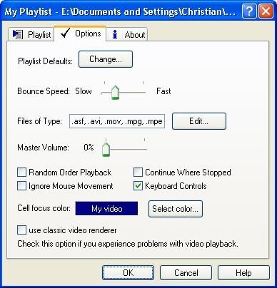Click the title bar Help question mark

pyautogui.click(x=249, y=11)
